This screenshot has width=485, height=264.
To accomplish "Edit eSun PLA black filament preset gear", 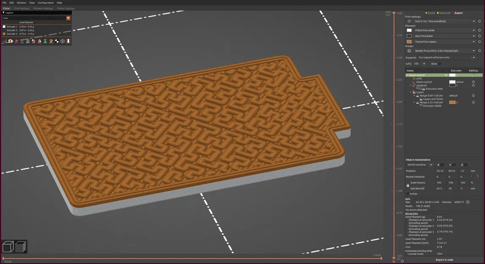I will click(479, 36).
